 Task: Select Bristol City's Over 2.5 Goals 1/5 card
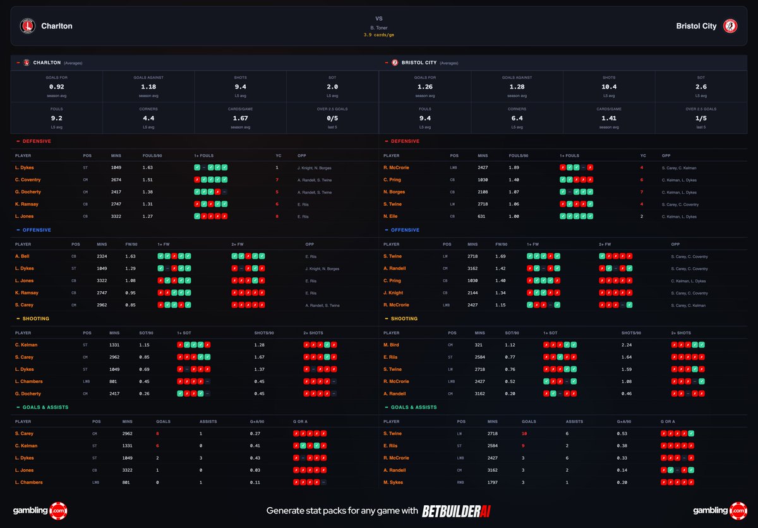pyautogui.click(x=701, y=117)
